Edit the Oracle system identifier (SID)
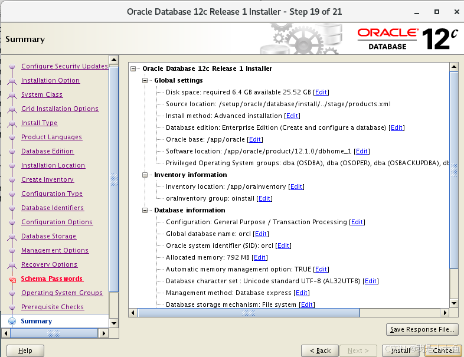Image resolution: width=464 pixels, height=357 pixels. [x=283, y=246]
